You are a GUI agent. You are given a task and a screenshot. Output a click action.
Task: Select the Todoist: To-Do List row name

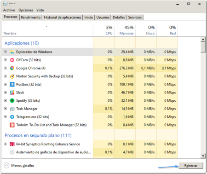tap(52, 125)
